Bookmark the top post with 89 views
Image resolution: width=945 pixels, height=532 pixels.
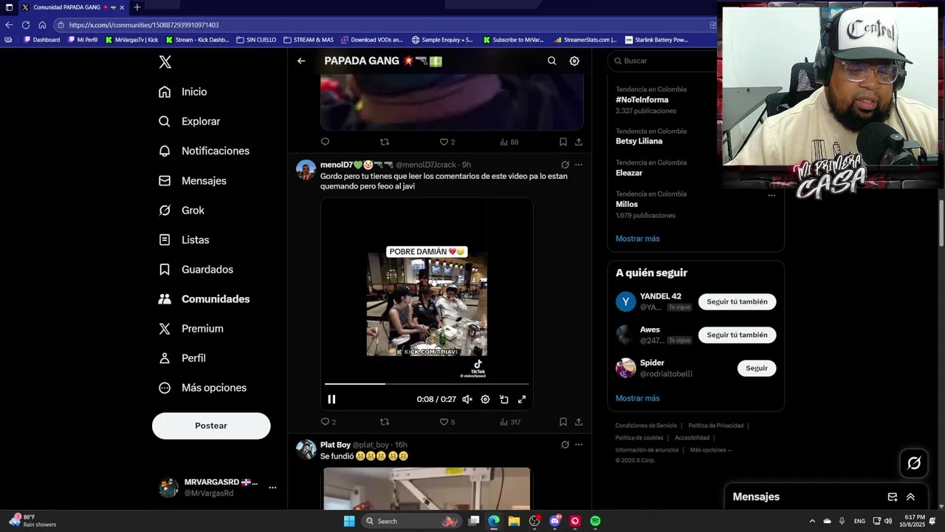563,142
